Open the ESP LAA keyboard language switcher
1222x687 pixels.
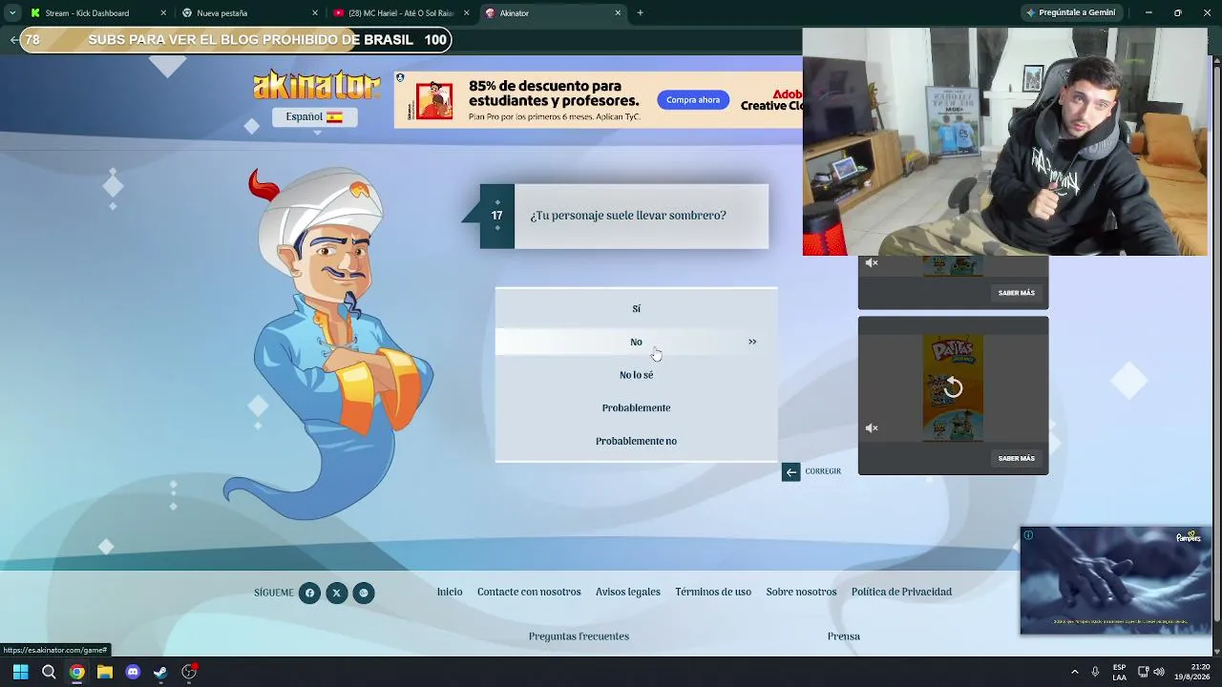click(1119, 672)
